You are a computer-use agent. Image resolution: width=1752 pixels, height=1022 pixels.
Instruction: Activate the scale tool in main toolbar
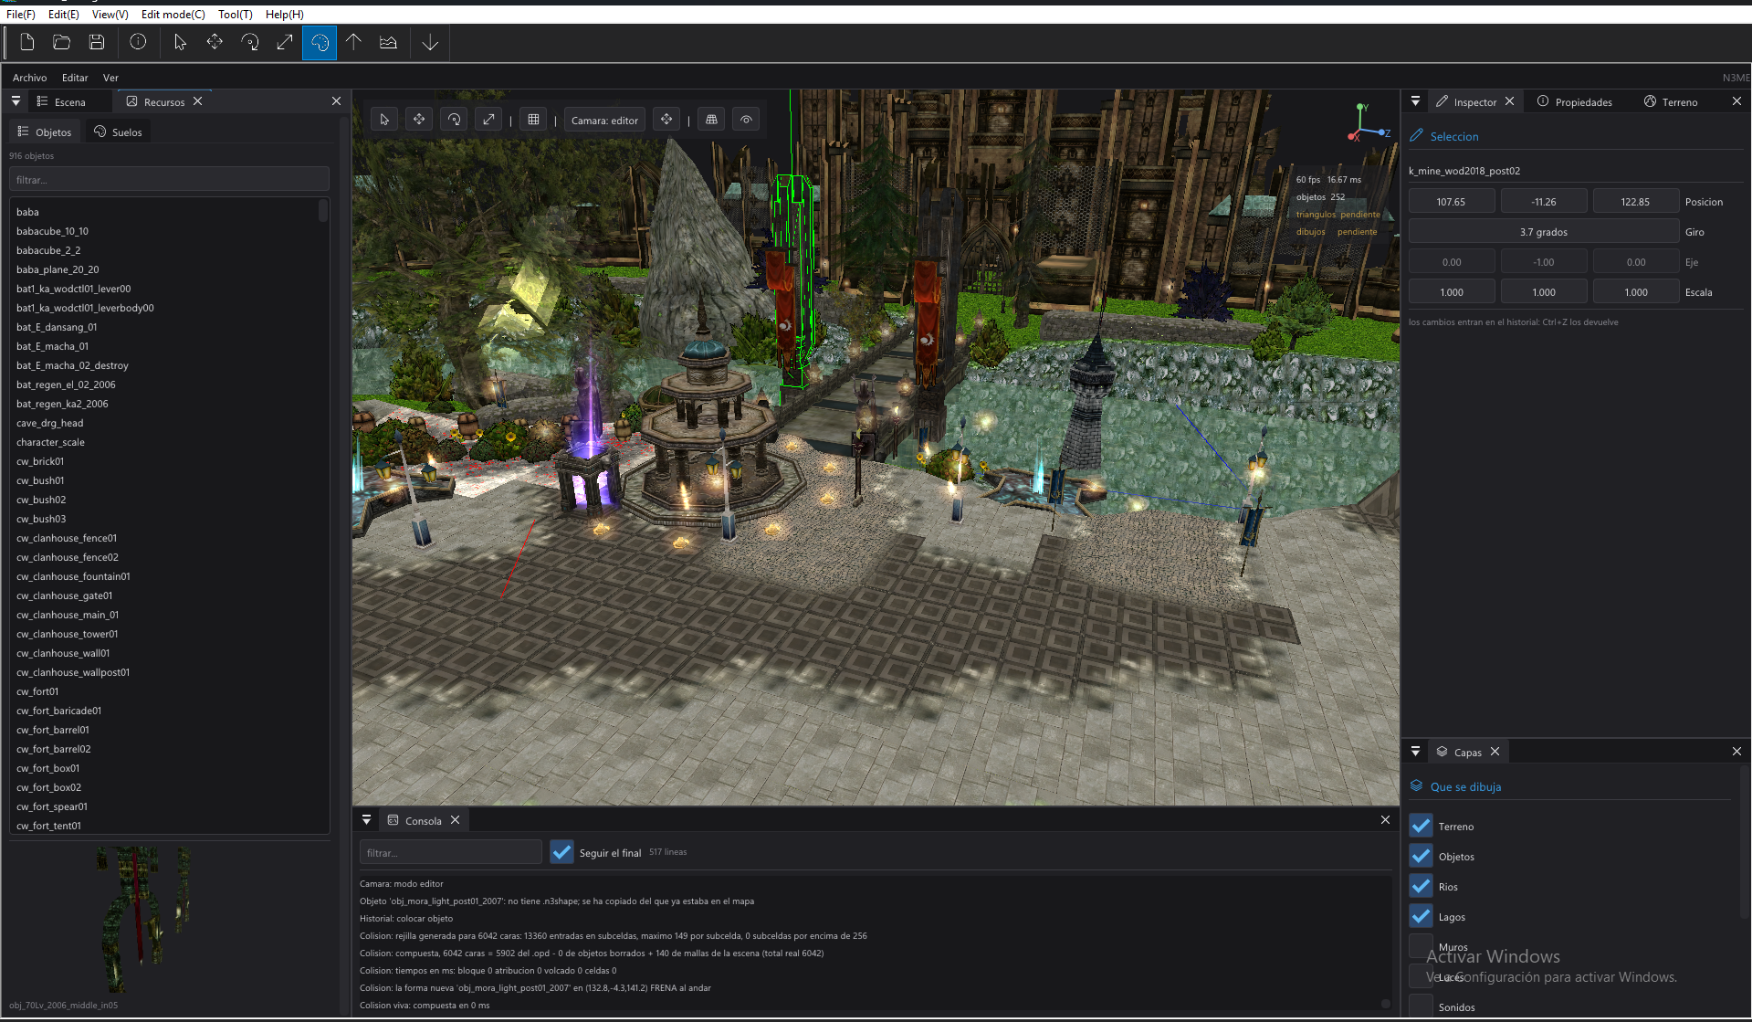pos(285,42)
